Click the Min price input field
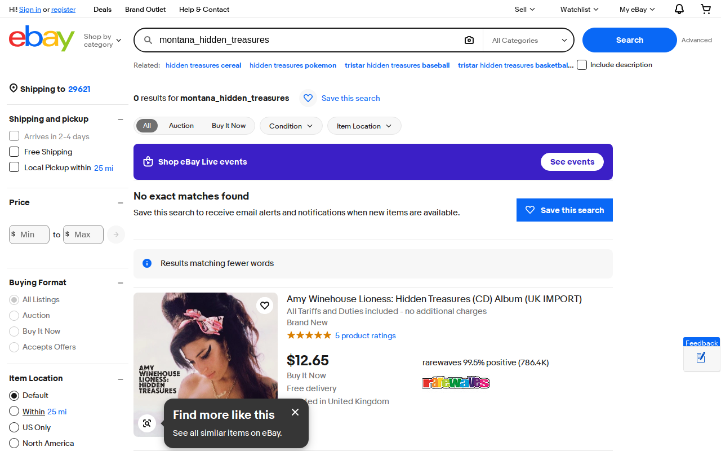Screen dimensions: 721x451 pyautogui.click(x=29, y=235)
